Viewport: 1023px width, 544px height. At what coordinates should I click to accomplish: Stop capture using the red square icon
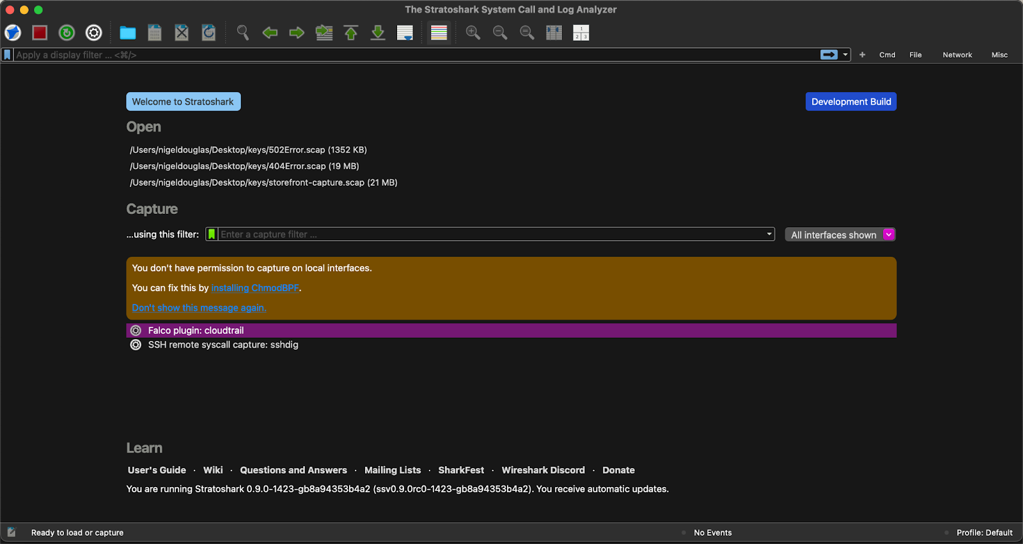tap(40, 33)
